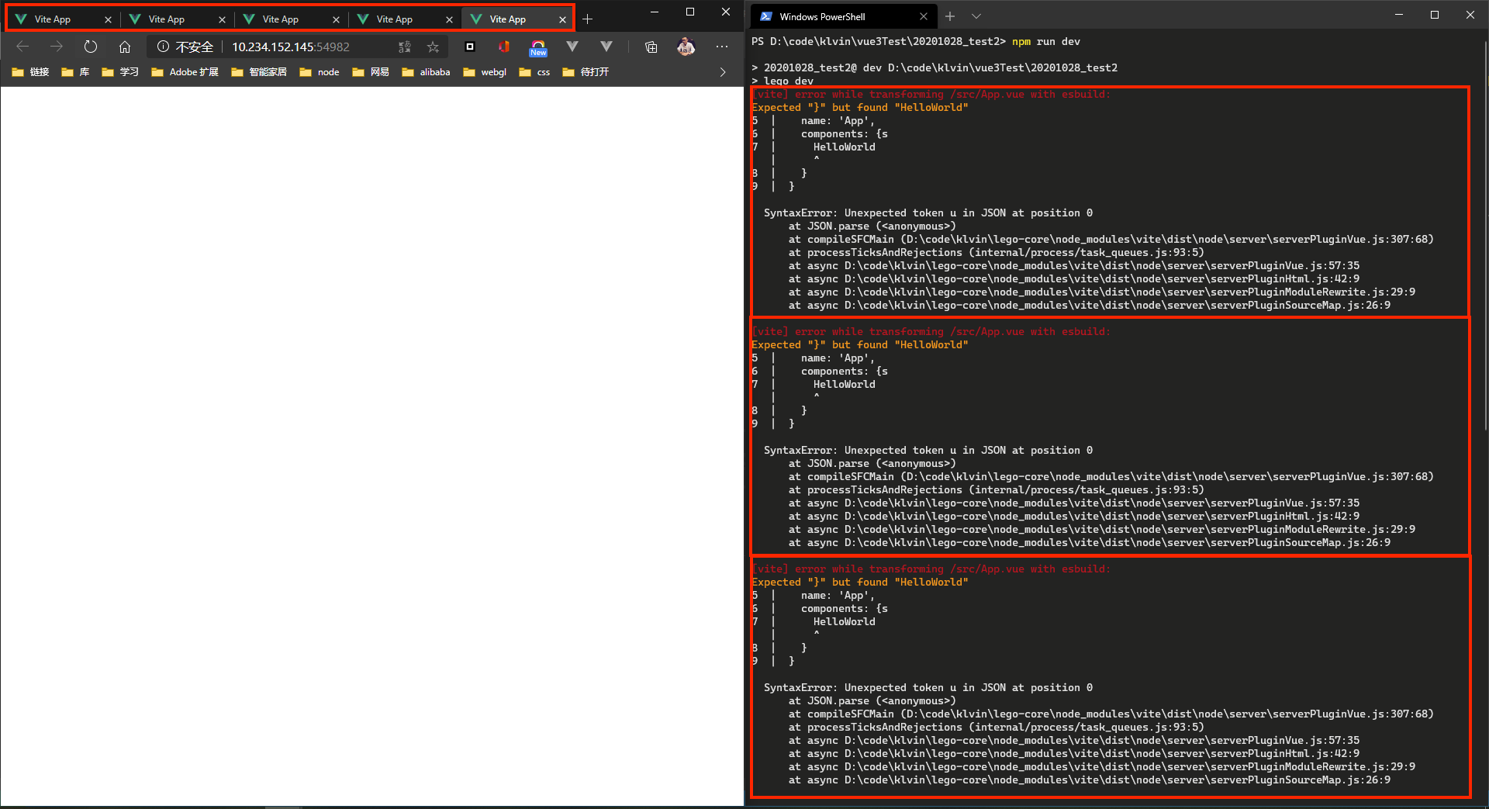This screenshot has height=809, width=1489.
Task: Click the extension icon with New badge
Action: tap(538, 47)
